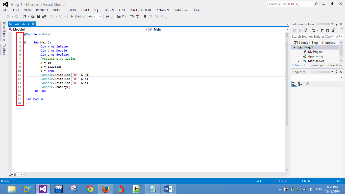Pin the Solution Explorer panel
This screenshot has height=194, width=345.
(x=336, y=24)
